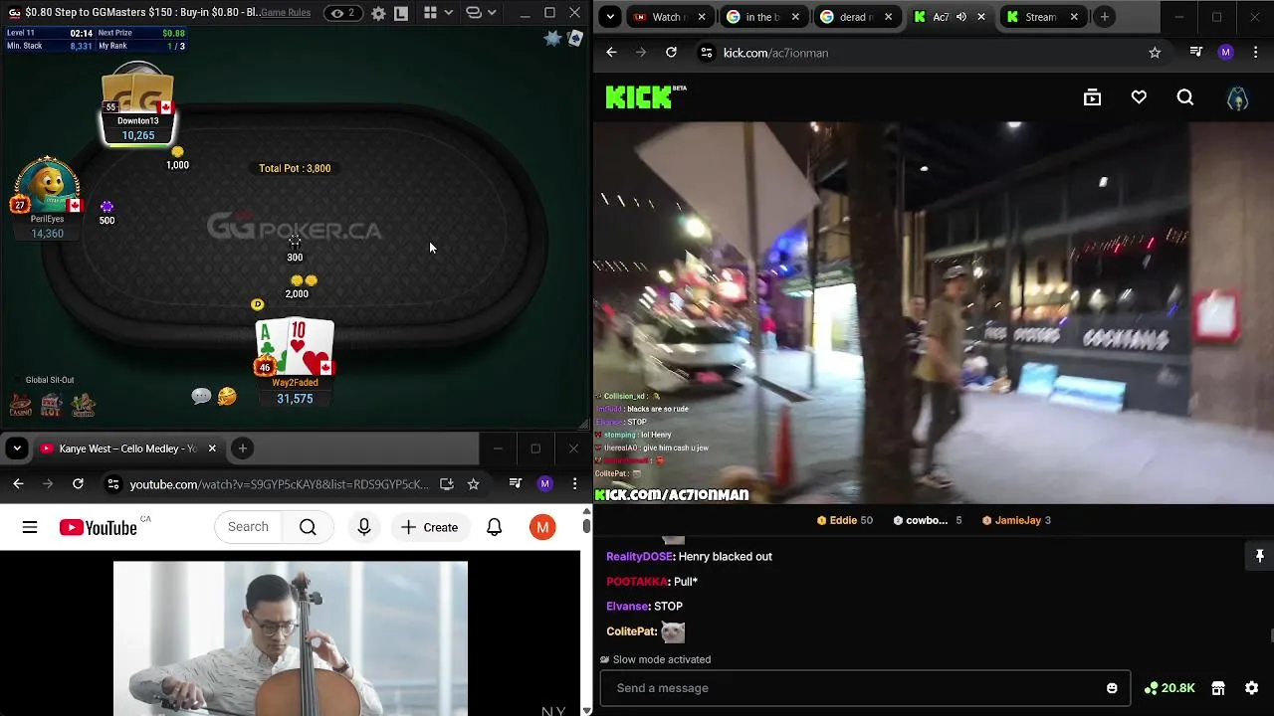Click install app icon in YouTube address bar

tap(446, 484)
